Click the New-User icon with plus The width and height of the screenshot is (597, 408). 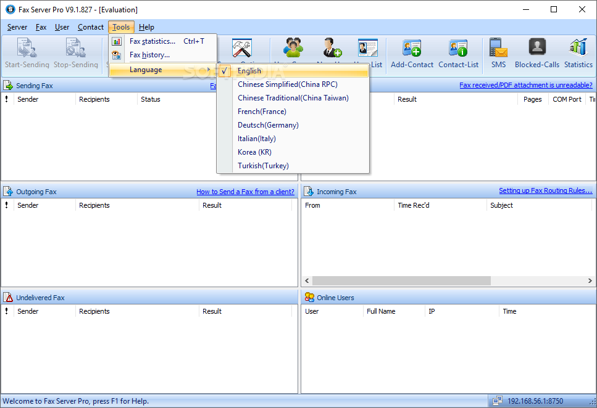tap(332, 47)
